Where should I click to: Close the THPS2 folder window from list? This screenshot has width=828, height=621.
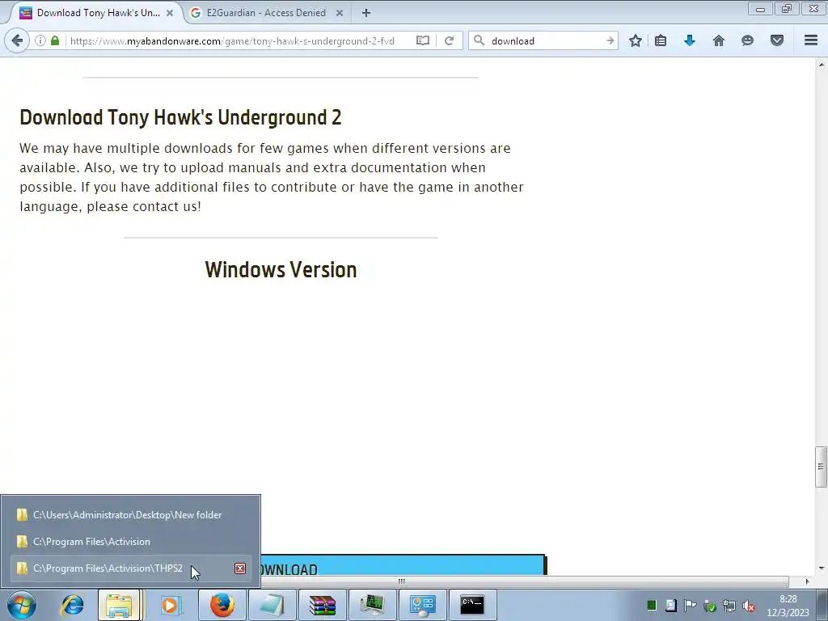point(239,568)
